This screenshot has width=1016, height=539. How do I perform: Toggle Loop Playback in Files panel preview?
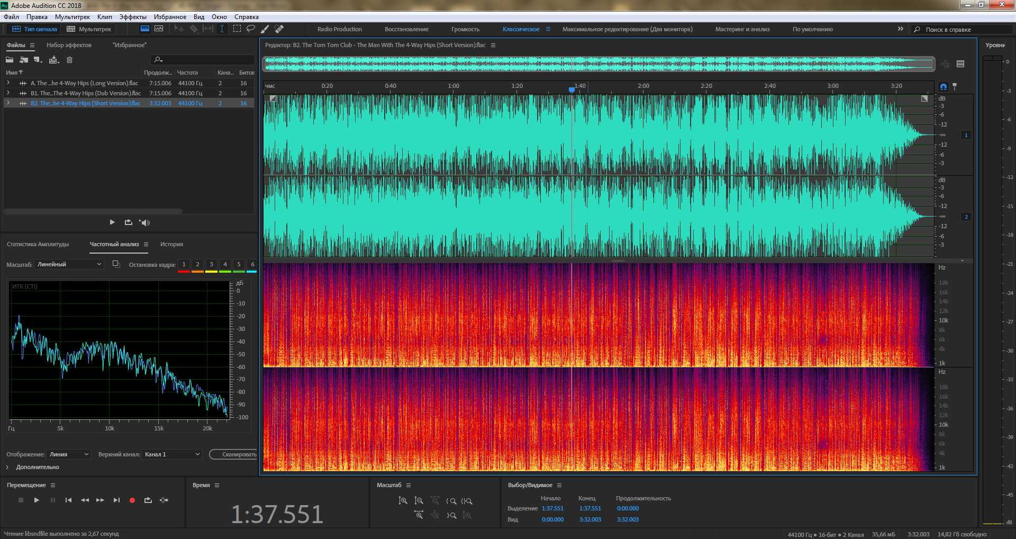pos(129,222)
